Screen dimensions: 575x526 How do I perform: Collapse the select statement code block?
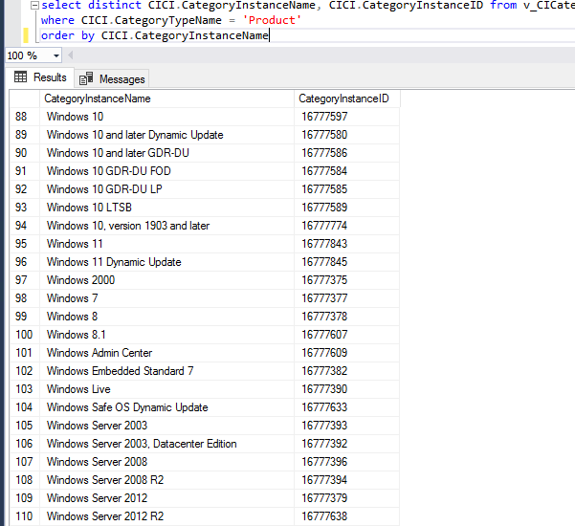tap(35, 5)
